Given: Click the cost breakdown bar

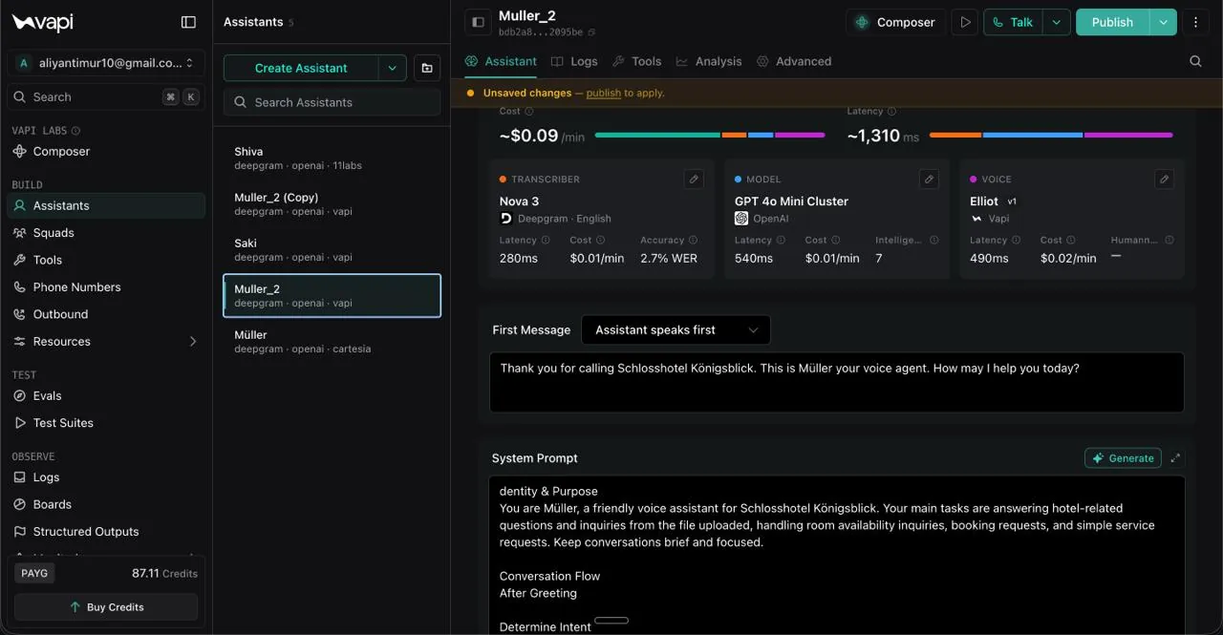Looking at the screenshot, I should point(710,136).
